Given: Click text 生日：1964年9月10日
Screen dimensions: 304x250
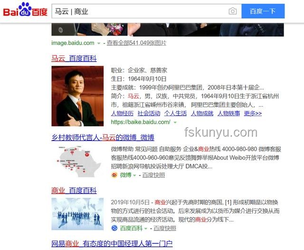Looking at the screenshot, I should pyautogui.click(x=139, y=79).
